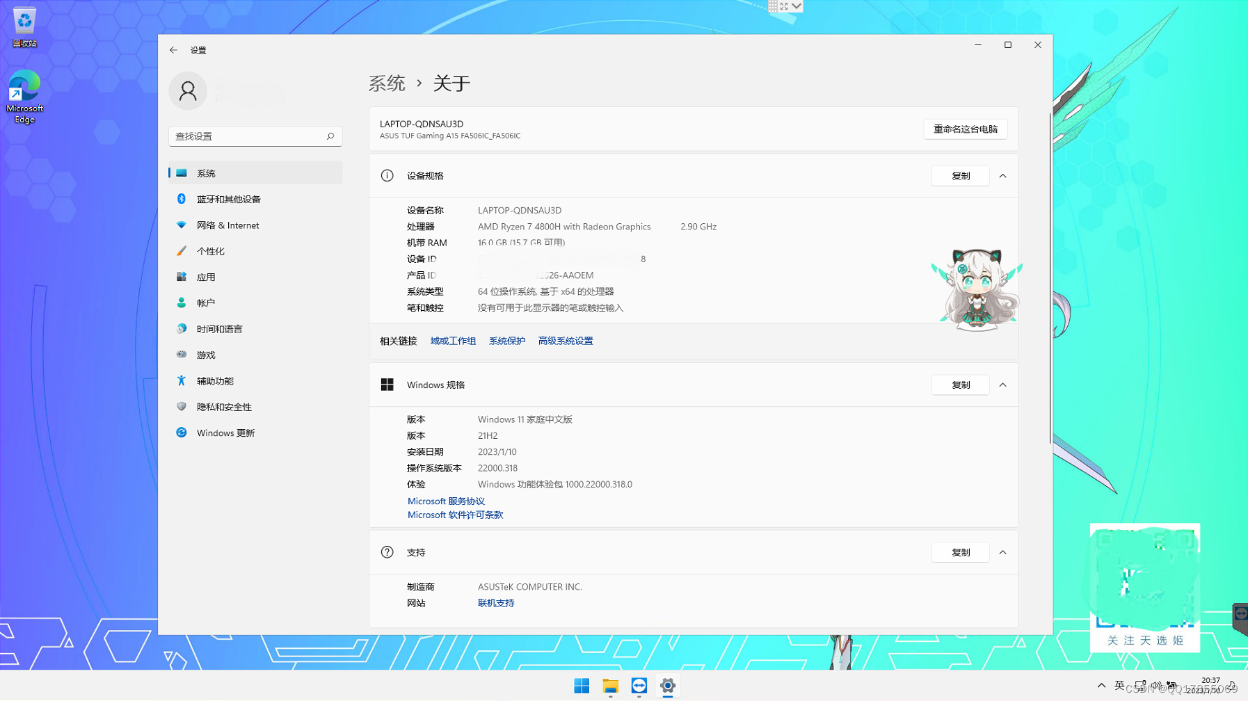Open the battery tray icon
This screenshot has height=701, width=1248.
tap(1172, 686)
